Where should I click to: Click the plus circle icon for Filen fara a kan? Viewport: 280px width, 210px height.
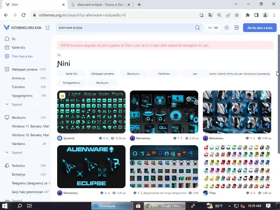point(7,56)
